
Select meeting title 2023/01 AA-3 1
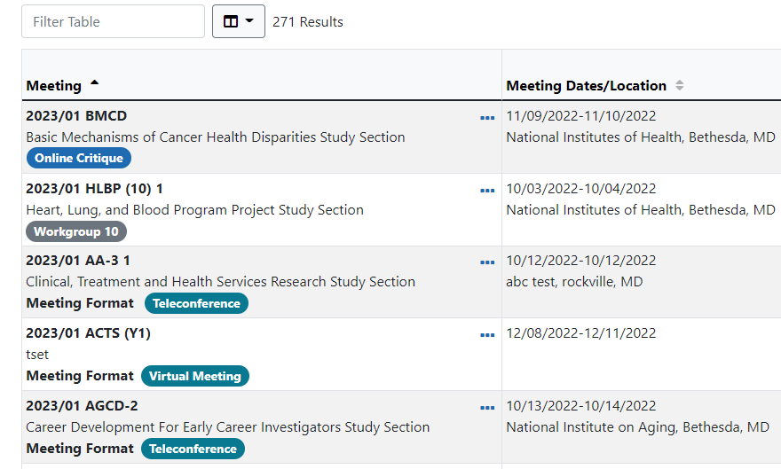(78, 261)
